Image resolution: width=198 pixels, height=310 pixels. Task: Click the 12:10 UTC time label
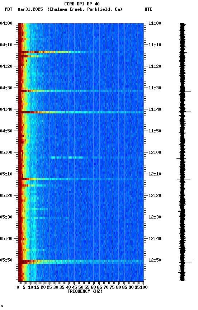tap(155, 174)
